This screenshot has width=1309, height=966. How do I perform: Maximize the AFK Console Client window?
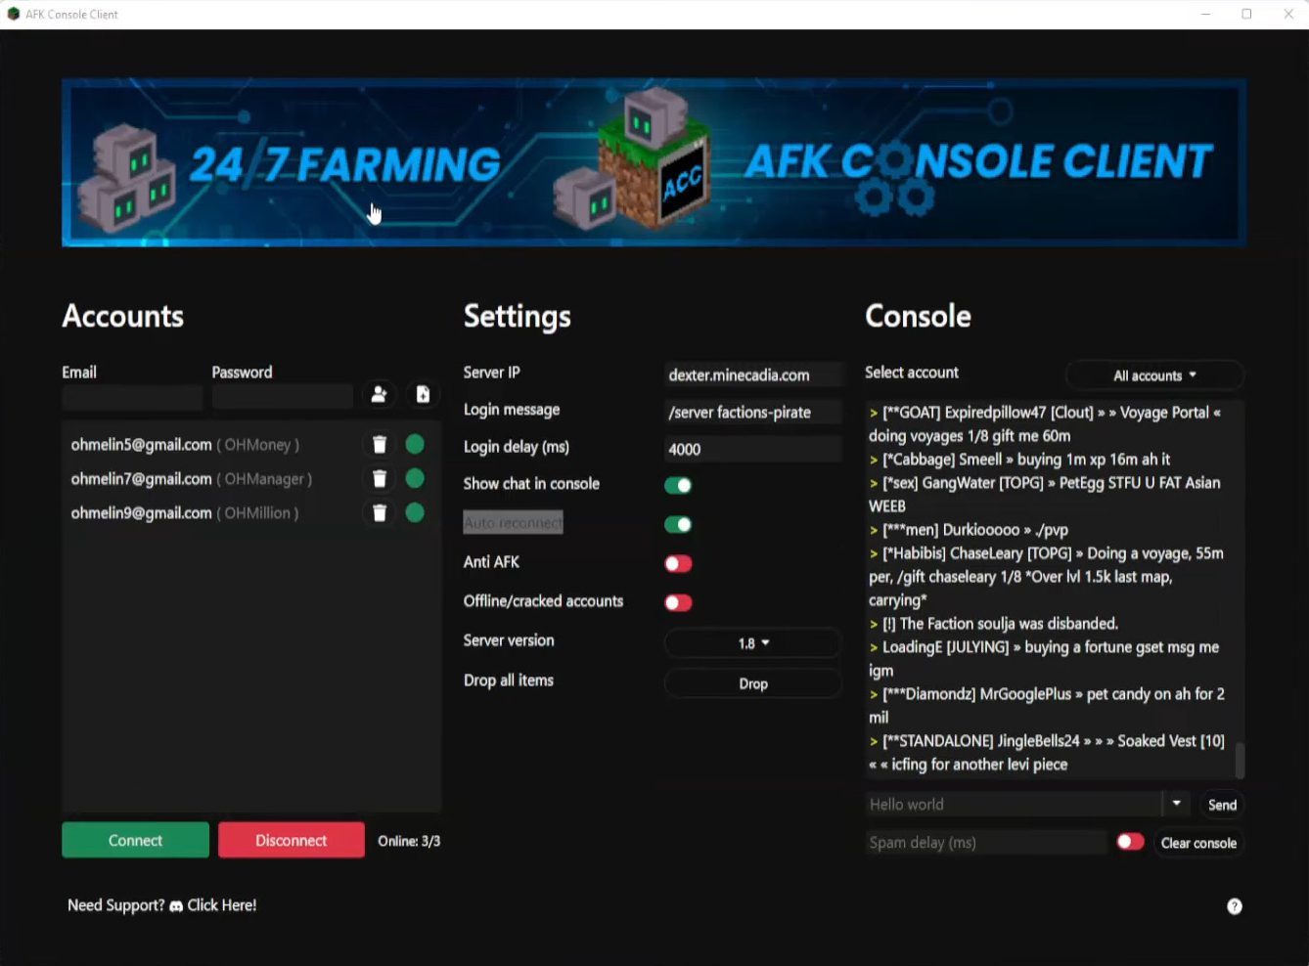click(1246, 14)
